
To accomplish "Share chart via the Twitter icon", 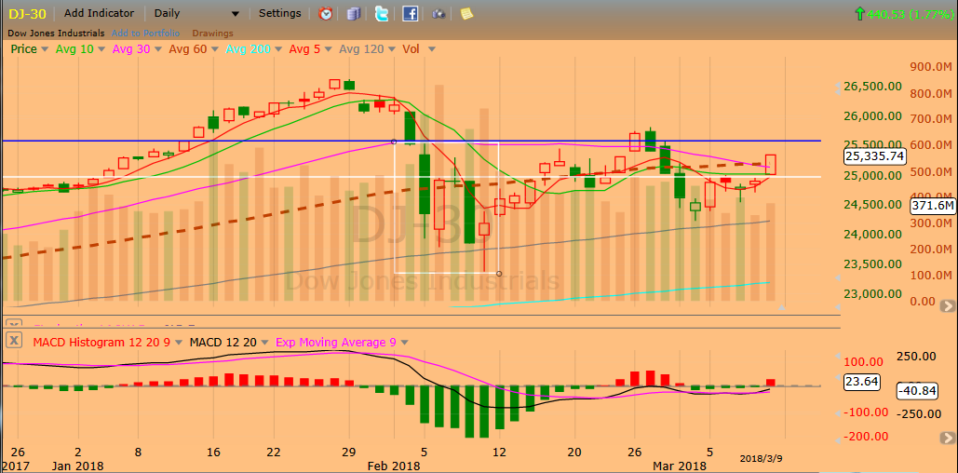I will [x=382, y=14].
